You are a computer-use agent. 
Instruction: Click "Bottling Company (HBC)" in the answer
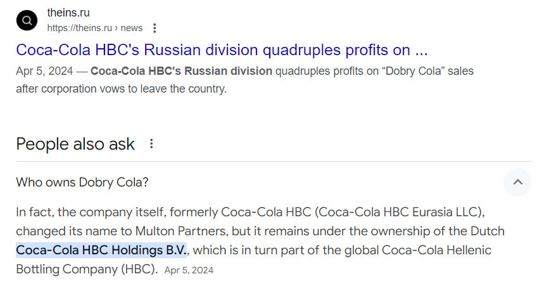click(86, 269)
